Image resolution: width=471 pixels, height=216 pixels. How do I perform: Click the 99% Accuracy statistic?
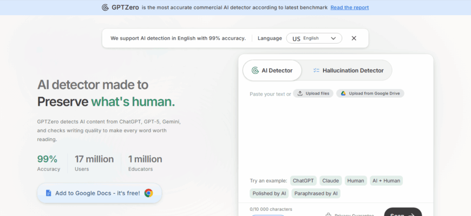click(x=48, y=163)
